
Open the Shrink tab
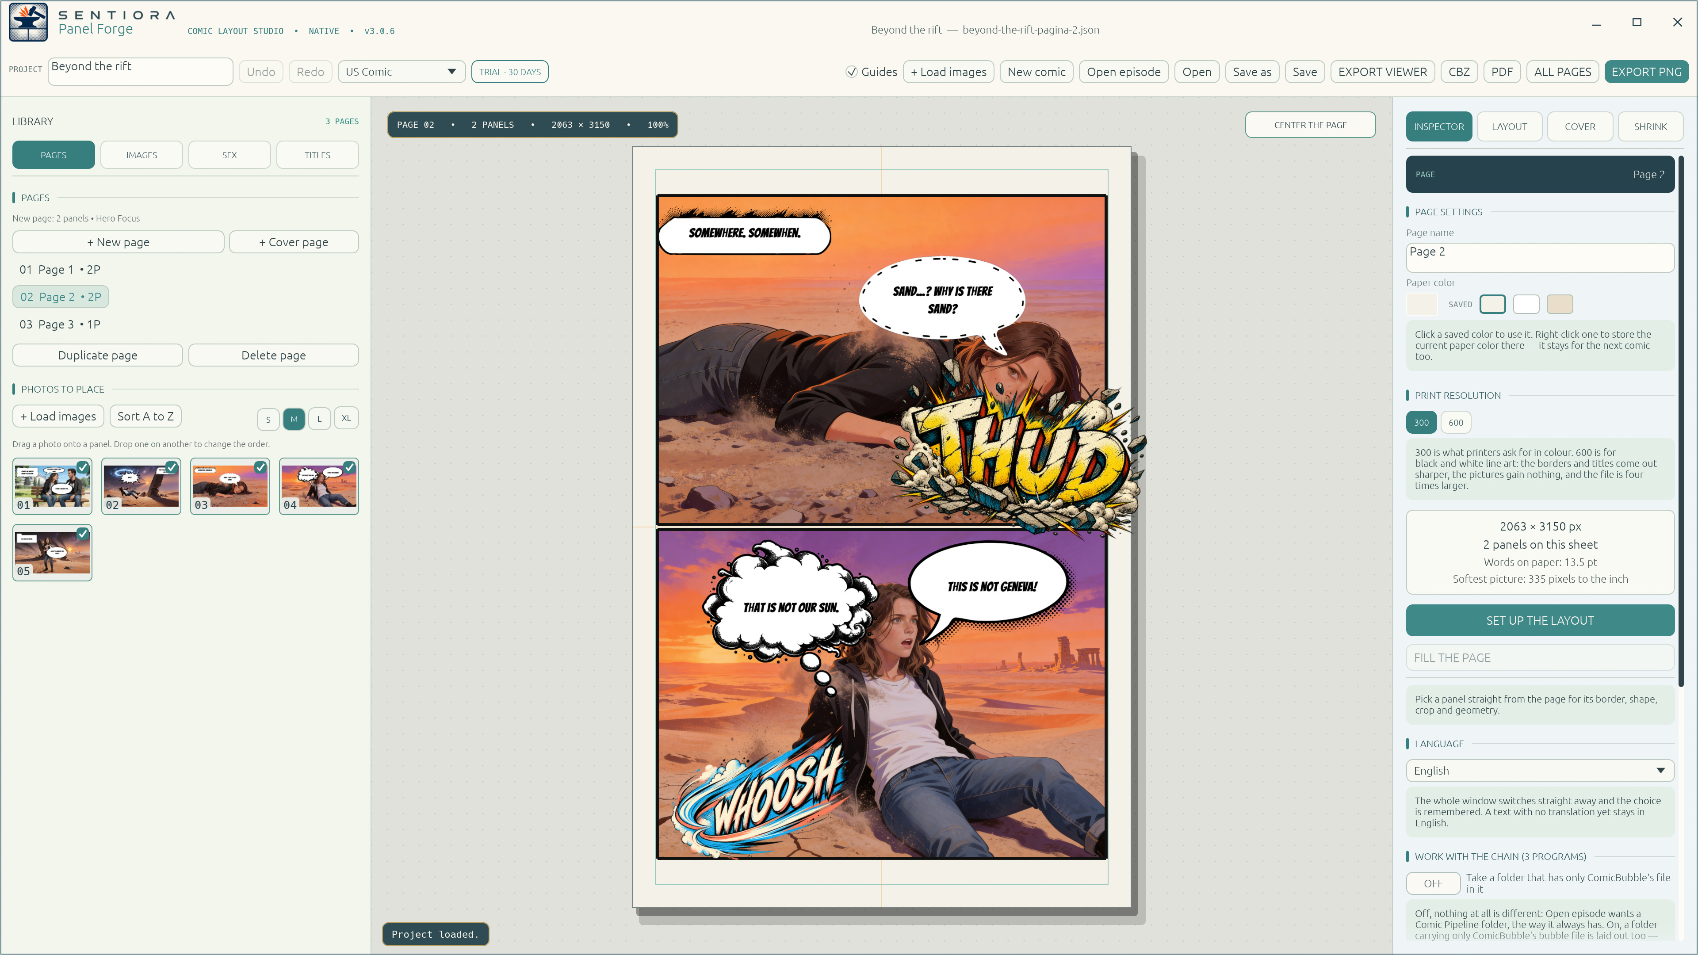(1651, 126)
